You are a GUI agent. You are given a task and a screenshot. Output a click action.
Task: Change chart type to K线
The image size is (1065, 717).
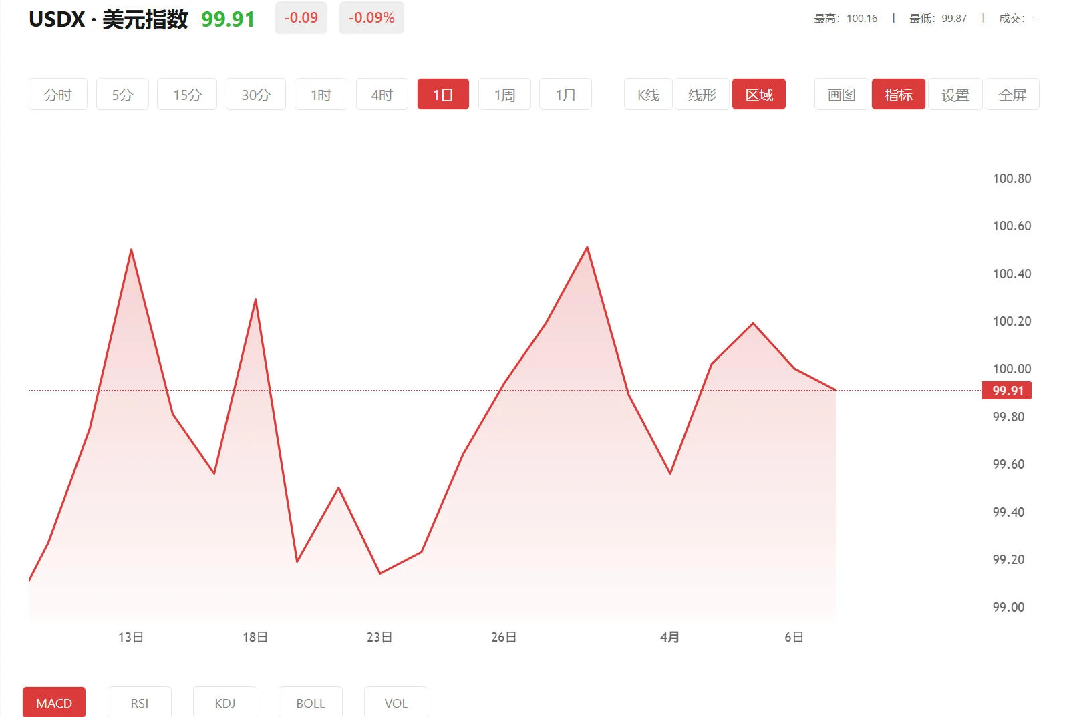point(648,95)
